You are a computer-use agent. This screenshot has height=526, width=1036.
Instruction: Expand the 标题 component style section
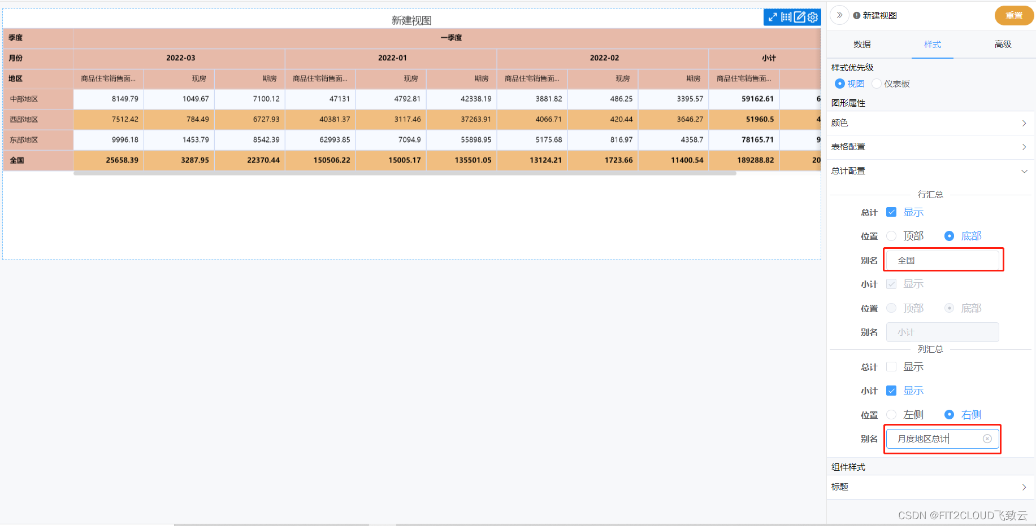[930, 487]
